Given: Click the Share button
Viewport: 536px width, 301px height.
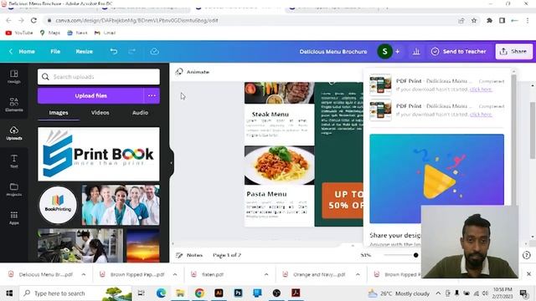Looking at the screenshot, I should 514,52.
